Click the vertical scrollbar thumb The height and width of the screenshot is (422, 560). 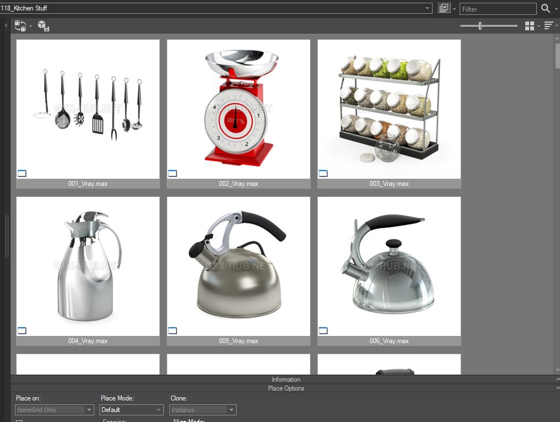tap(557, 55)
